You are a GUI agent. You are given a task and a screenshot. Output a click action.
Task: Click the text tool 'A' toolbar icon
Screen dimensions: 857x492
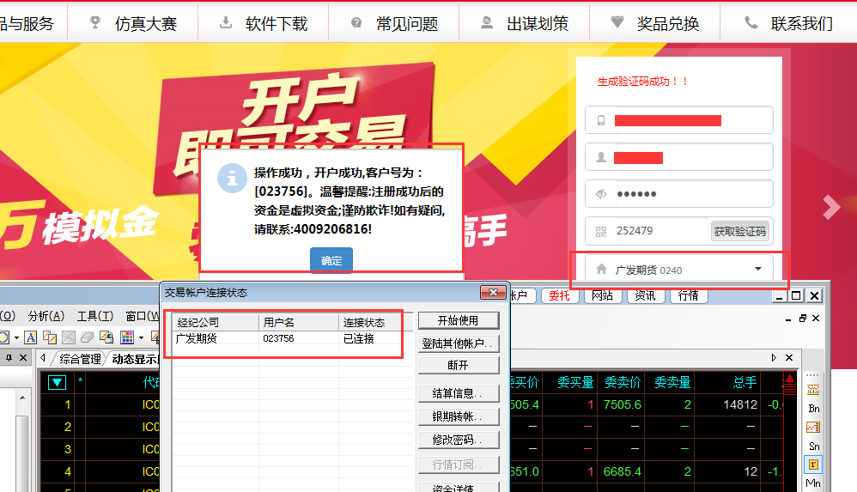30,337
